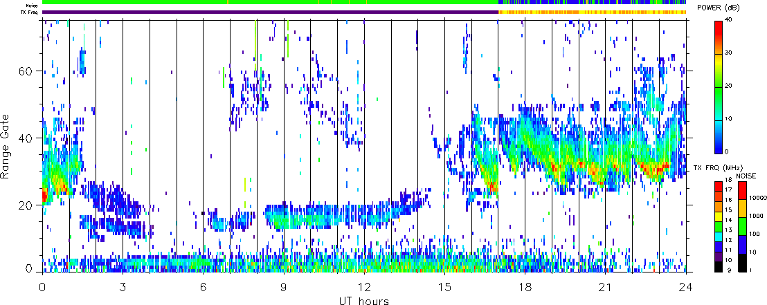Viewport: 767px width, 305px height.
Task: Click the NOISE legend label '1000'
Action: (755, 217)
